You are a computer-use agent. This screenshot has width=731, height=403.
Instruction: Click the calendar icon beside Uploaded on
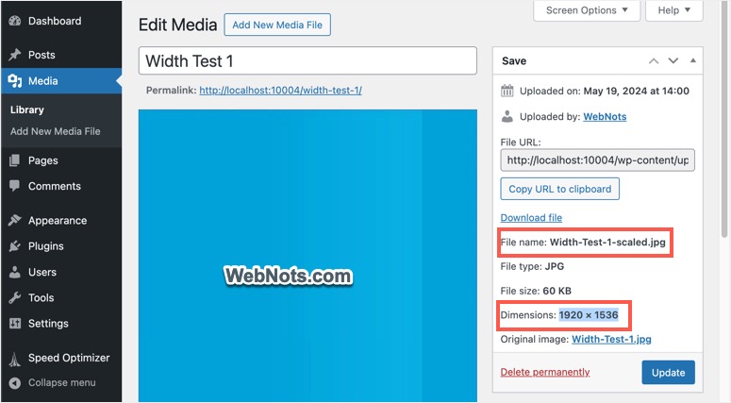[x=507, y=91]
